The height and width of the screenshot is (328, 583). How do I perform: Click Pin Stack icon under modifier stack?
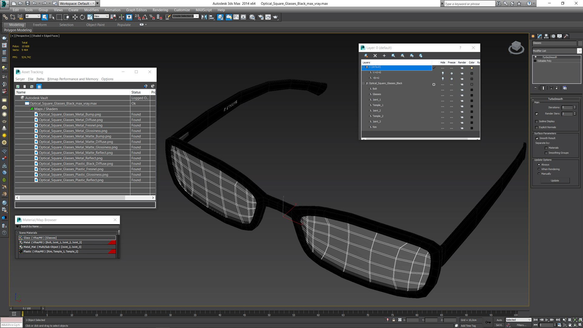(535, 88)
